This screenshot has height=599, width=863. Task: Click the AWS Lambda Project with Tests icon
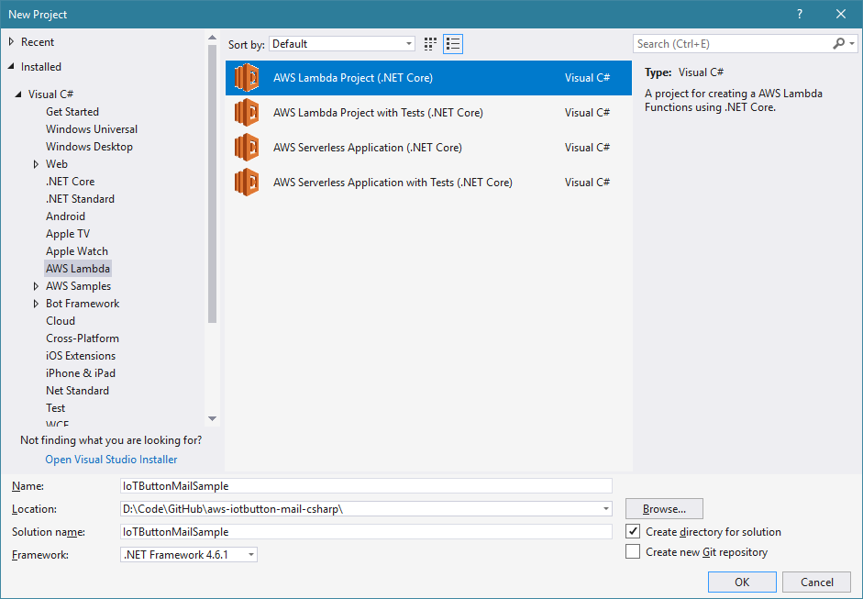(246, 113)
